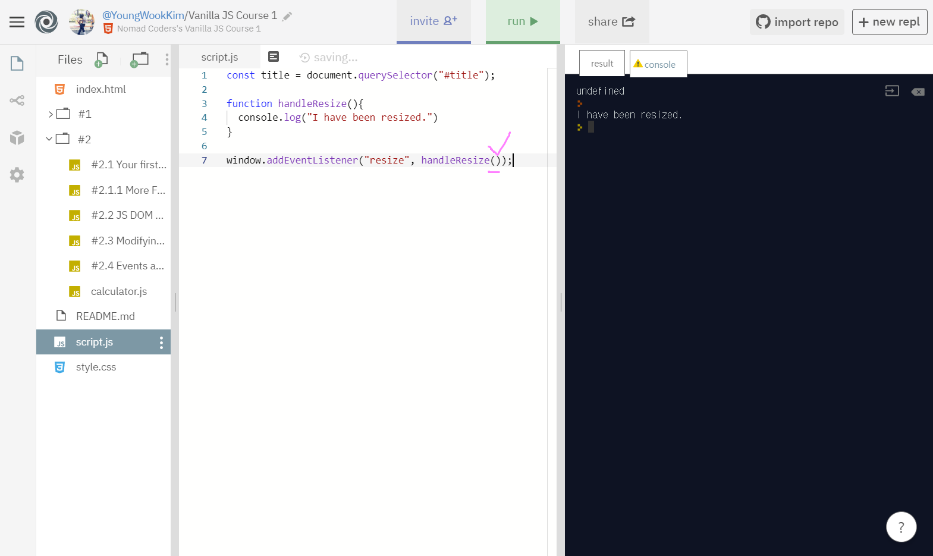
Task: Open calculator.js in the file tree
Action: pos(103,291)
